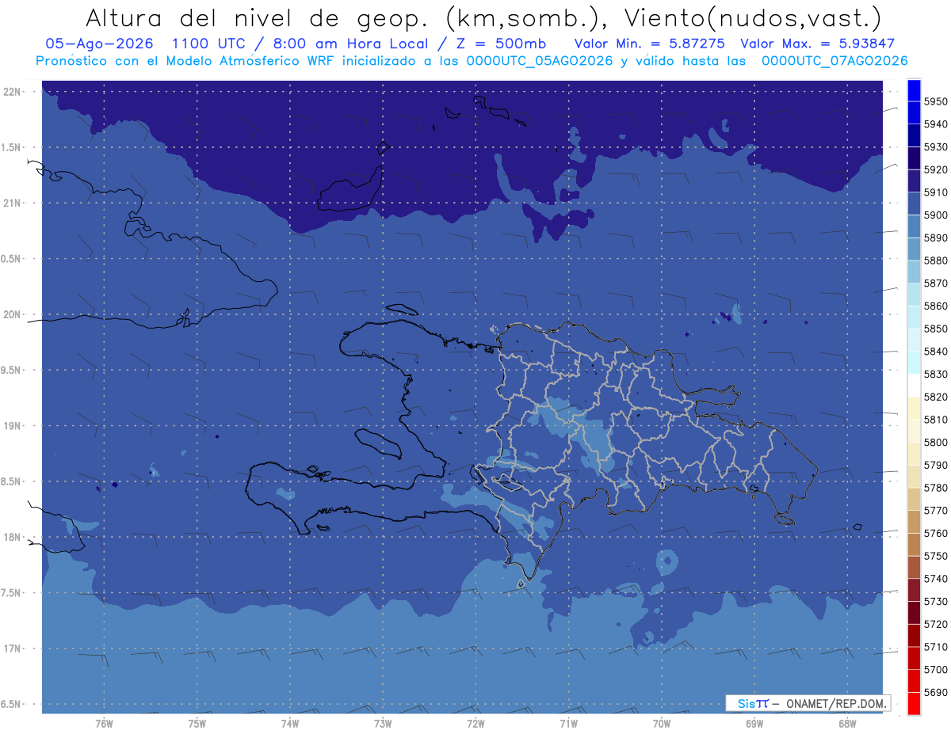Click the 70W longitude axis label

tap(661, 723)
